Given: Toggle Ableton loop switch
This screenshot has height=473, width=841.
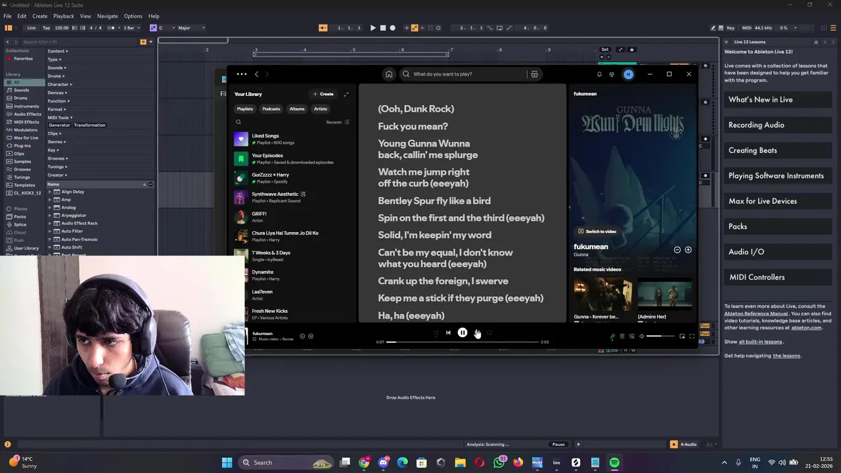Looking at the screenshot, I should tap(499, 28).
